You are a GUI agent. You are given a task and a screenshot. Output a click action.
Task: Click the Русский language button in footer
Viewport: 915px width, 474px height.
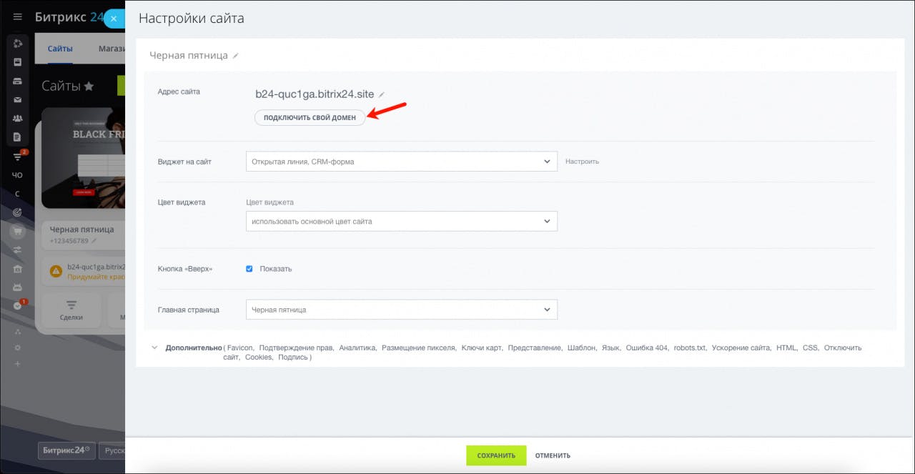tap(112, 451)
